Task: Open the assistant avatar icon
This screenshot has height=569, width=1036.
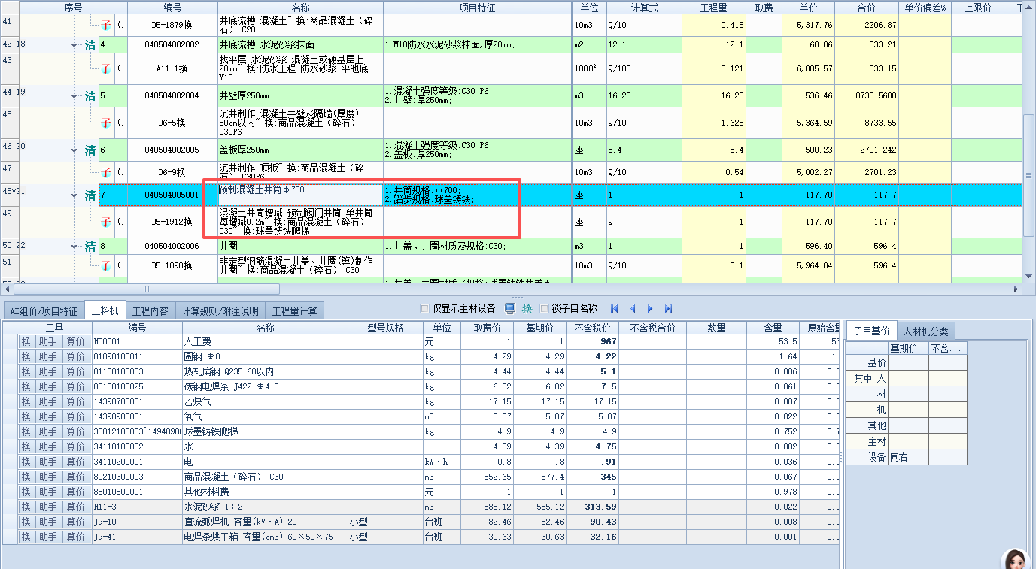Action: tap(1015, 558)
